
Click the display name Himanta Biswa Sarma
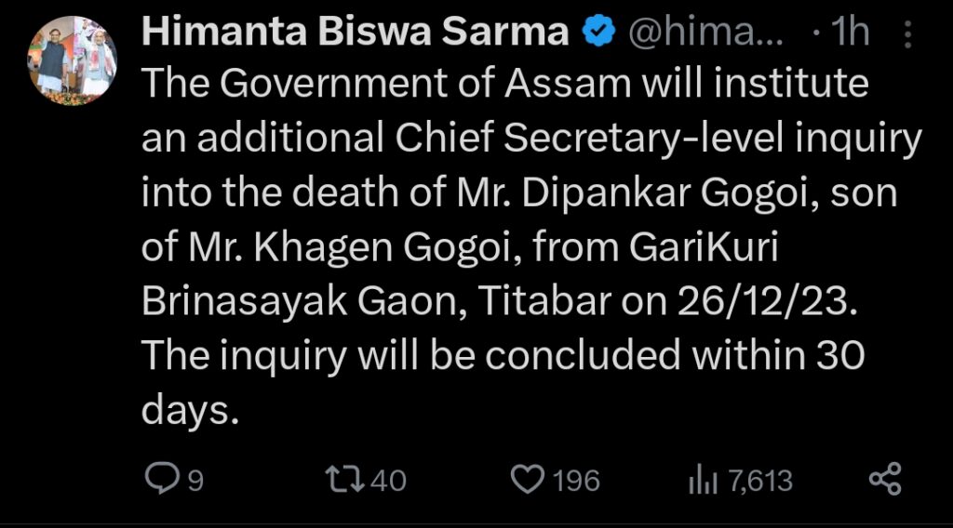(356, 34)
